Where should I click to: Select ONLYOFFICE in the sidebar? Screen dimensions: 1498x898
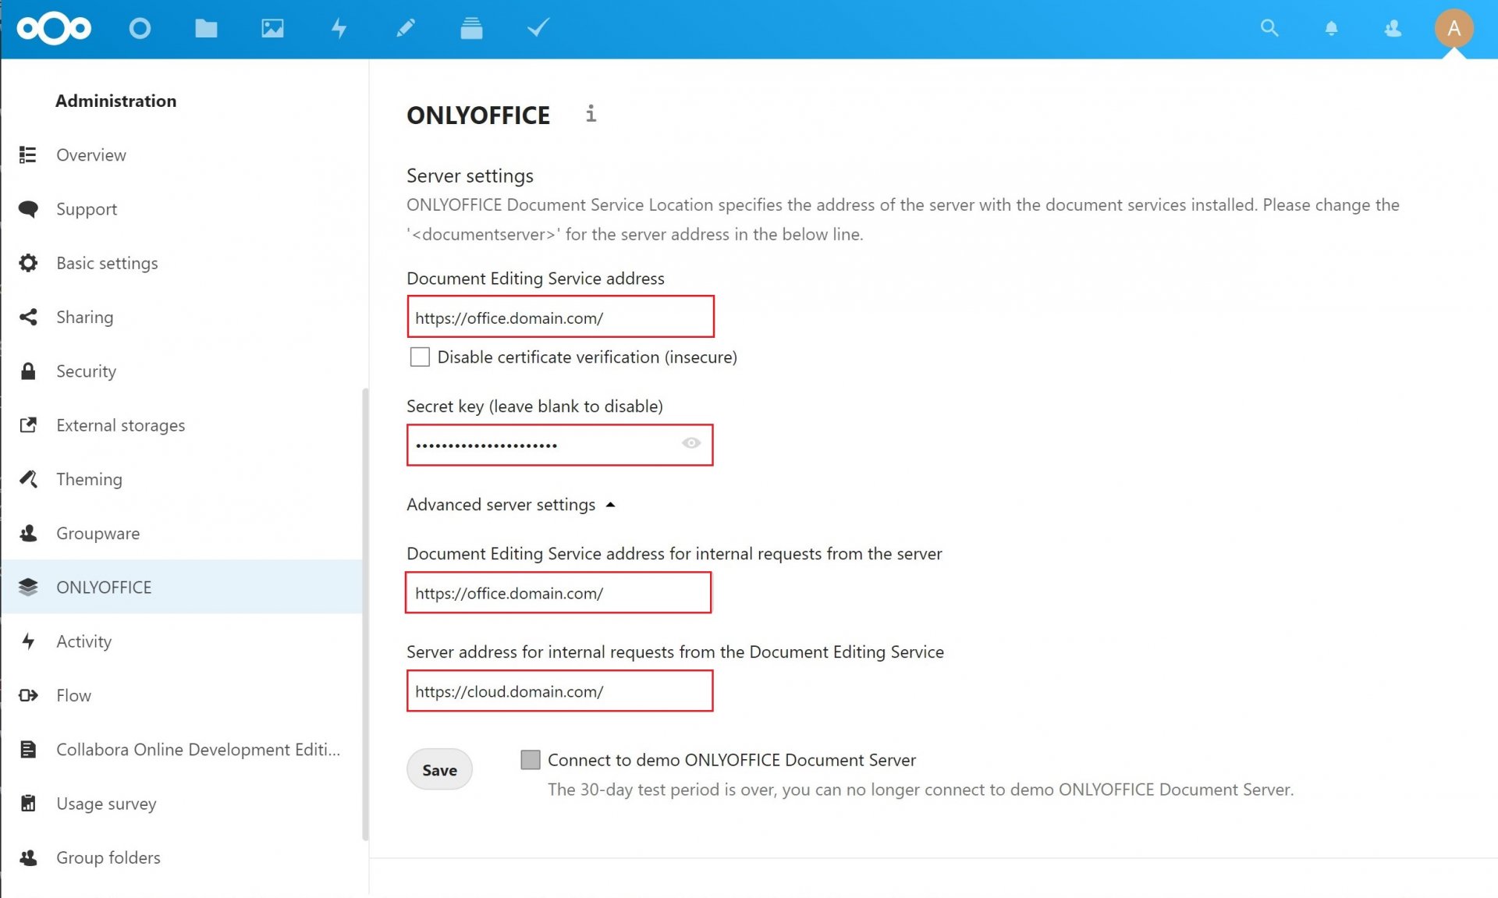[183, 587]
